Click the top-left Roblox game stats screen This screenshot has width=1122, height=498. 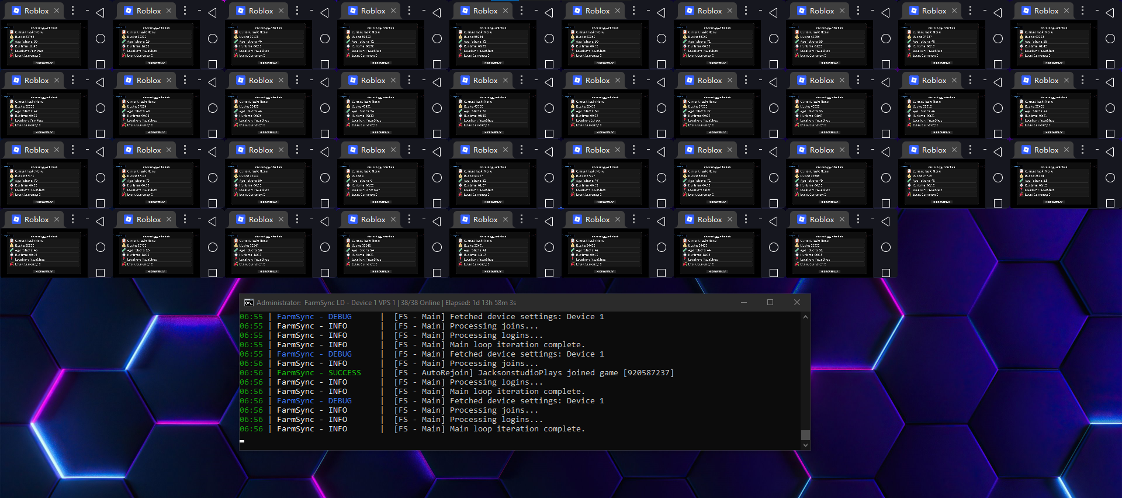click(44, 44)
